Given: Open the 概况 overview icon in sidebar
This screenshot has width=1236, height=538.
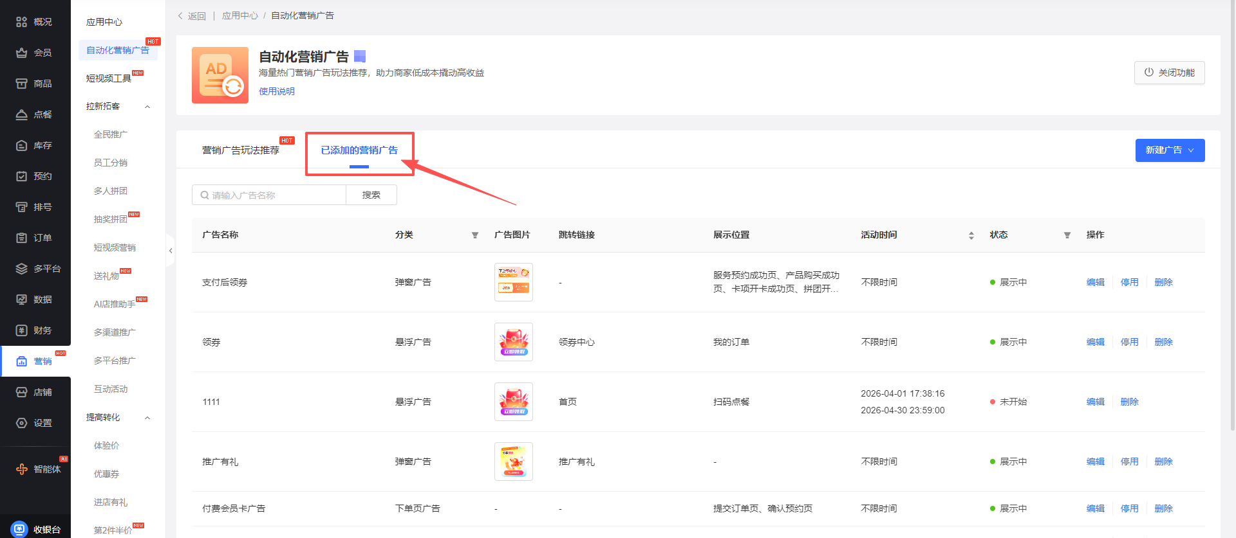Looking at the screenshot, I should [x=21, y=22].
